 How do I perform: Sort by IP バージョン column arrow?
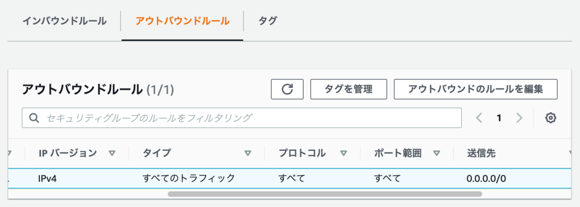112,153
